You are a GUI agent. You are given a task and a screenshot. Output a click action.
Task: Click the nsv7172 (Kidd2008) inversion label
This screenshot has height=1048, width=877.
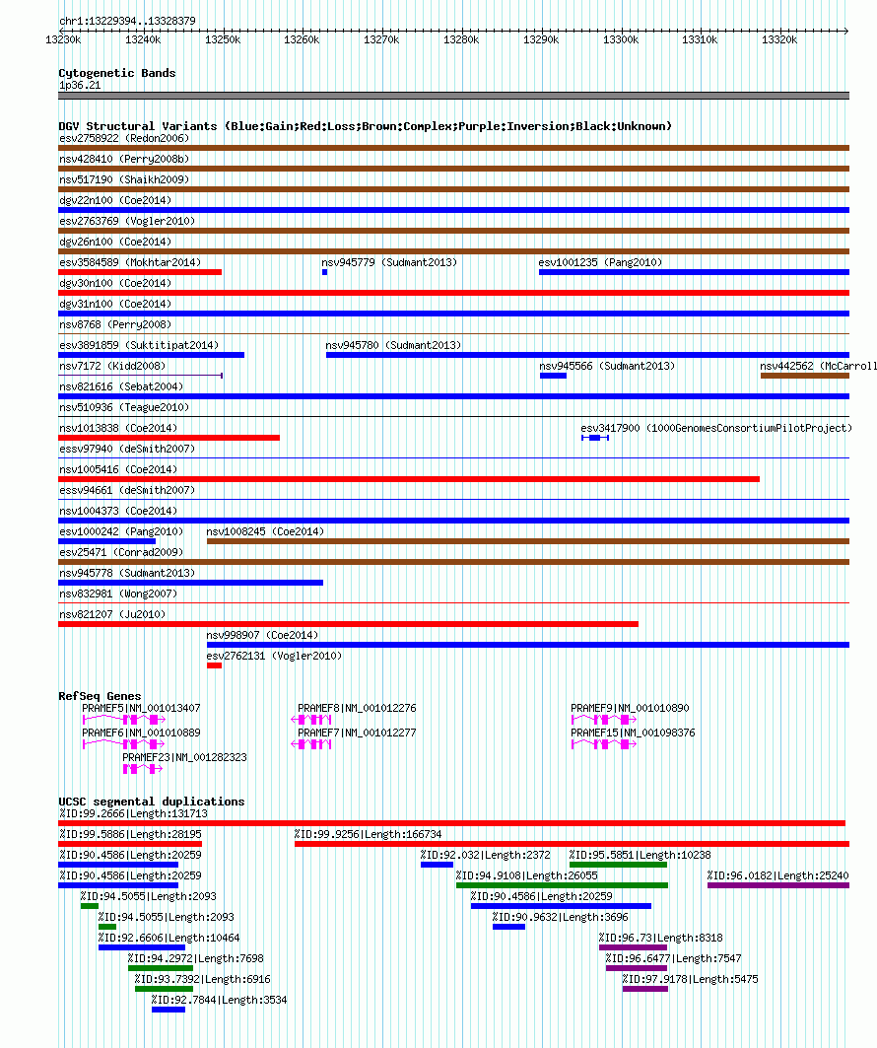pyautogui.click(x=112, y=367)
